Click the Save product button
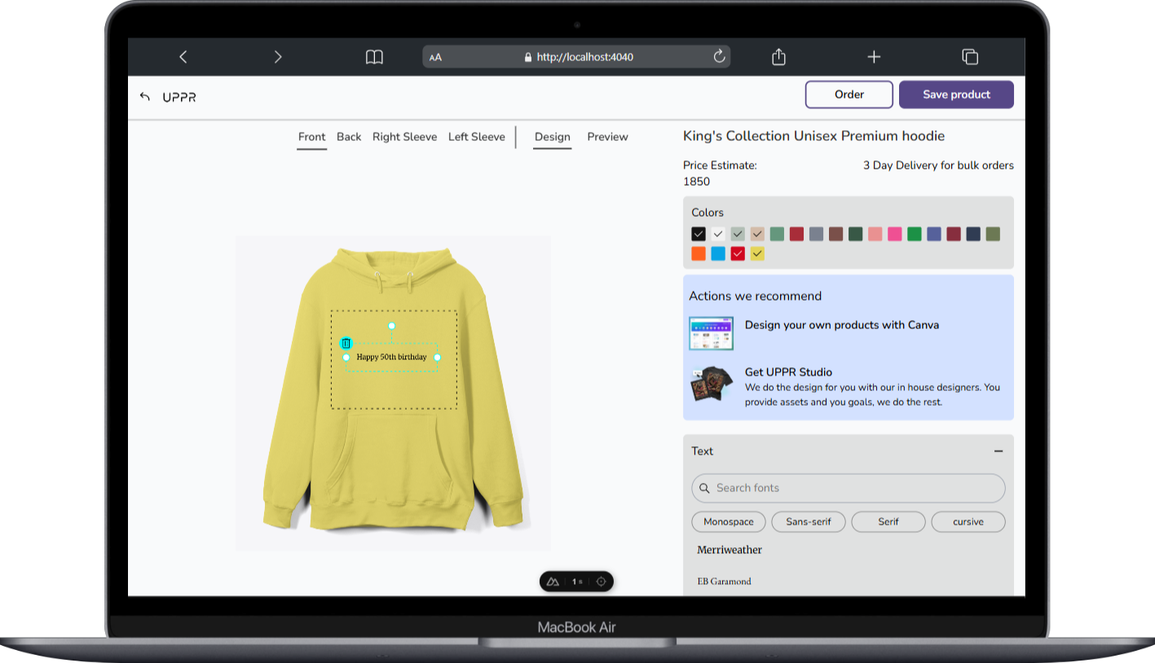 coord(956,94)
